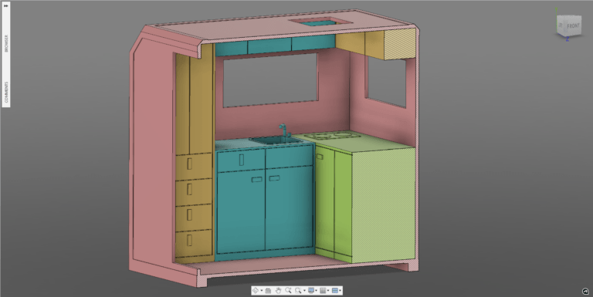
Task: Expand the Viewports dropdown arrow
Action: tap(340, 291)
